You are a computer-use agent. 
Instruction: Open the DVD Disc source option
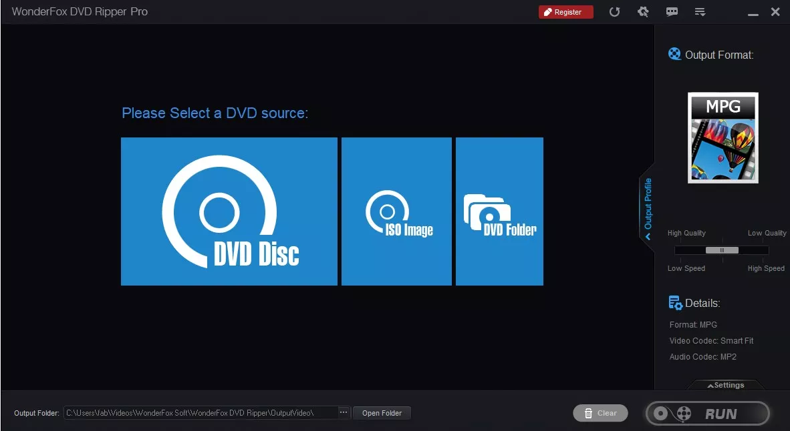point(229,211)
